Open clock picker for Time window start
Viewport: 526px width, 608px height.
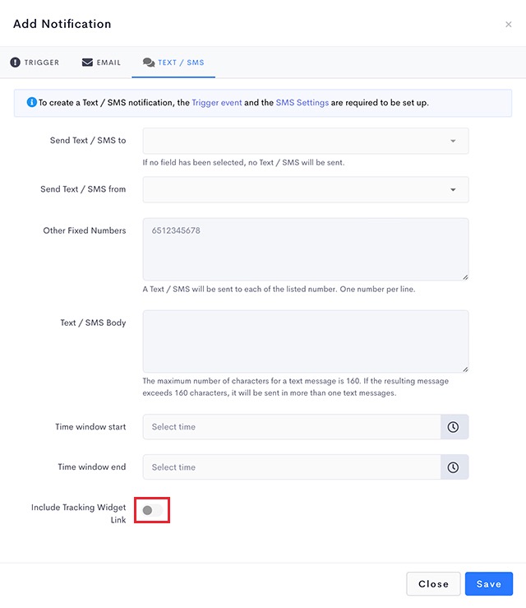454,426
